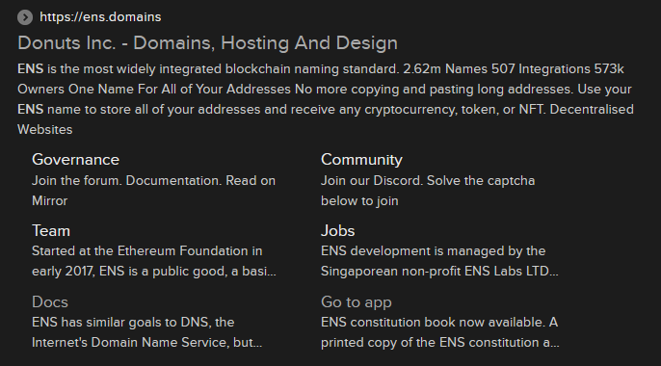
Task: Click the round chevron icon beside ens.domains URL
Action: tap(25, 17)
